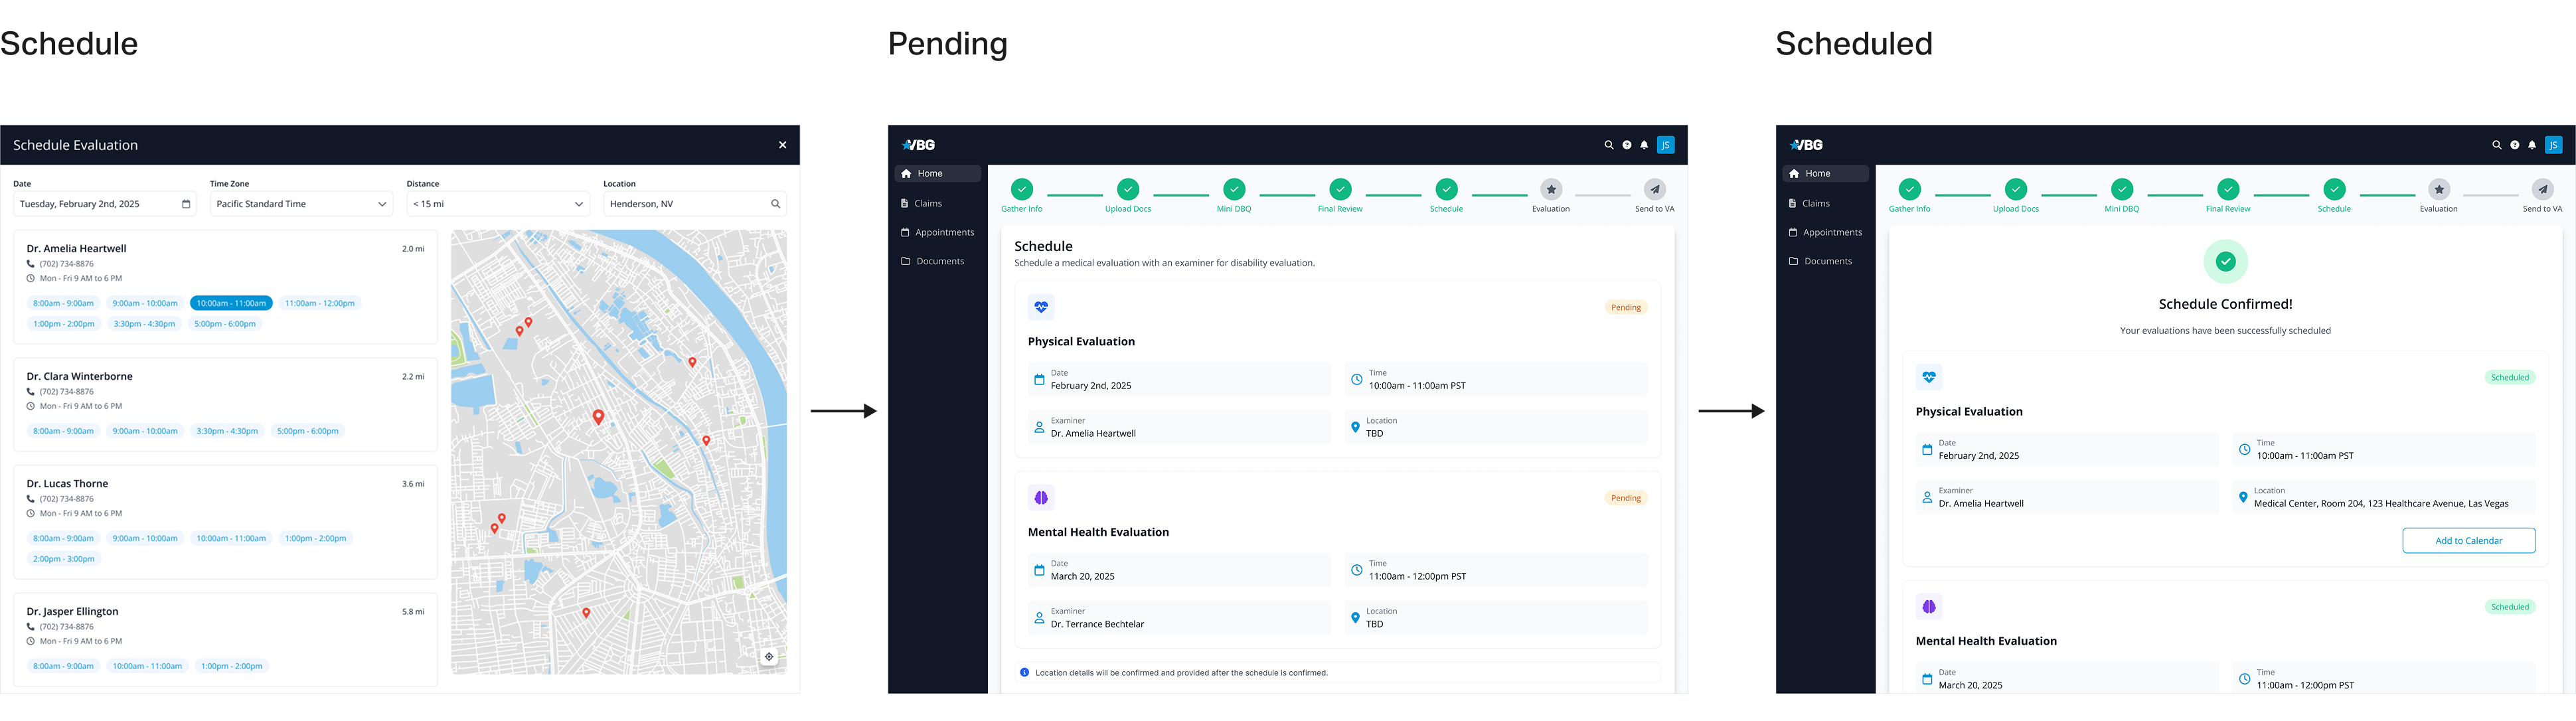This screenshot has height=721, width=2576.
Task: Click the Medical Center location field in Scheduled screen
Action: click(2384, 498)
